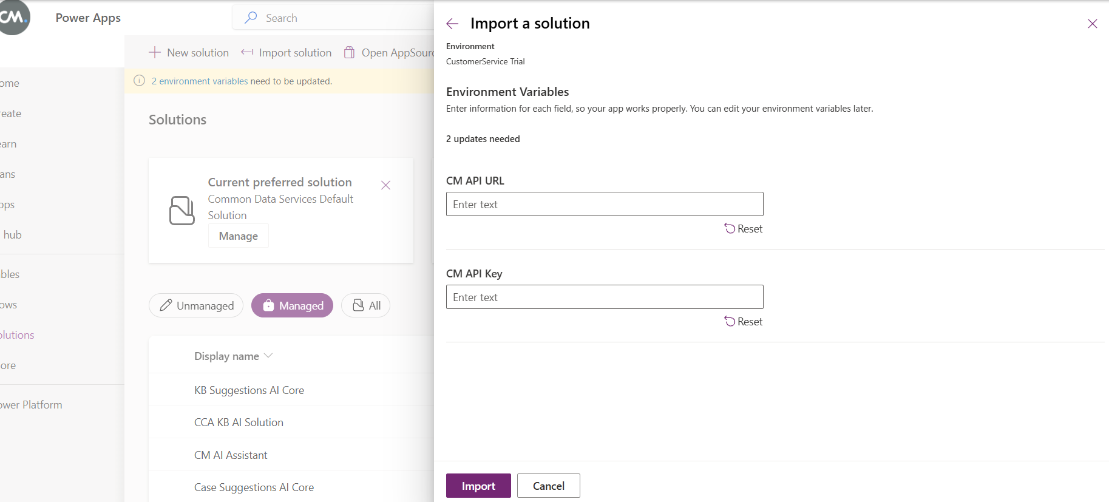Reset the CM API Key value
The image size is (1109, 502).
pos(743,322)
